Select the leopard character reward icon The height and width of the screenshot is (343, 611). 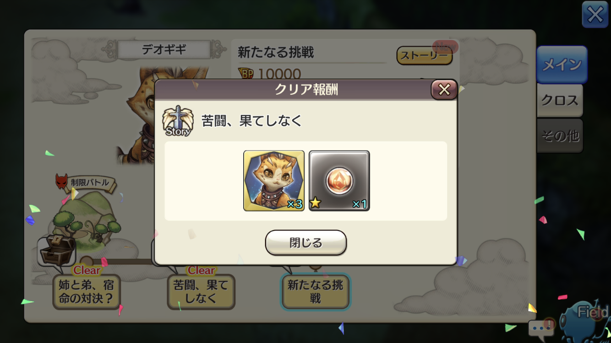[x=274, y=181]
